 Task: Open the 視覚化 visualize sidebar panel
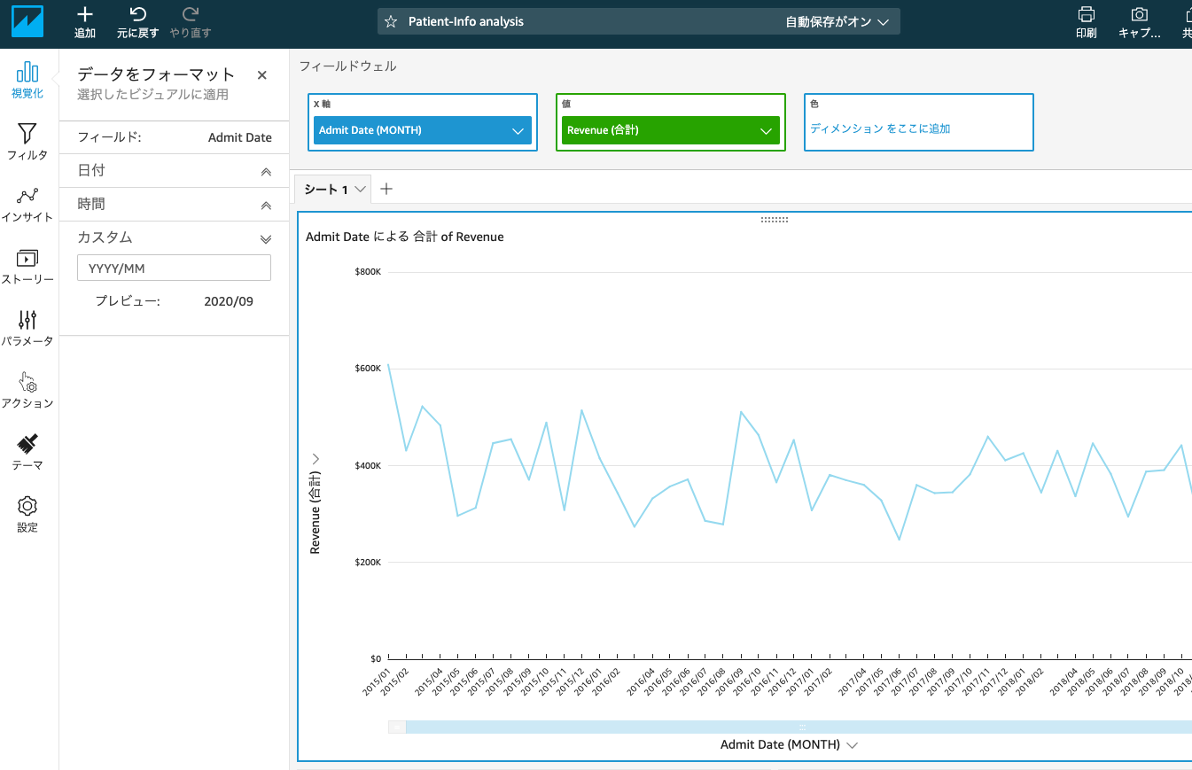27,80
